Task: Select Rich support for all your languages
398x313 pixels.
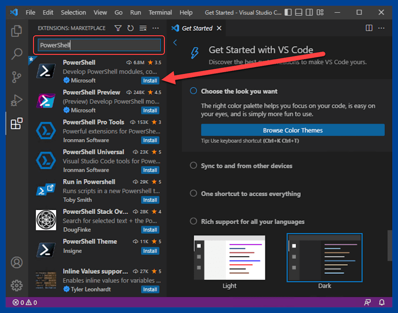Action: pos(193,222)
